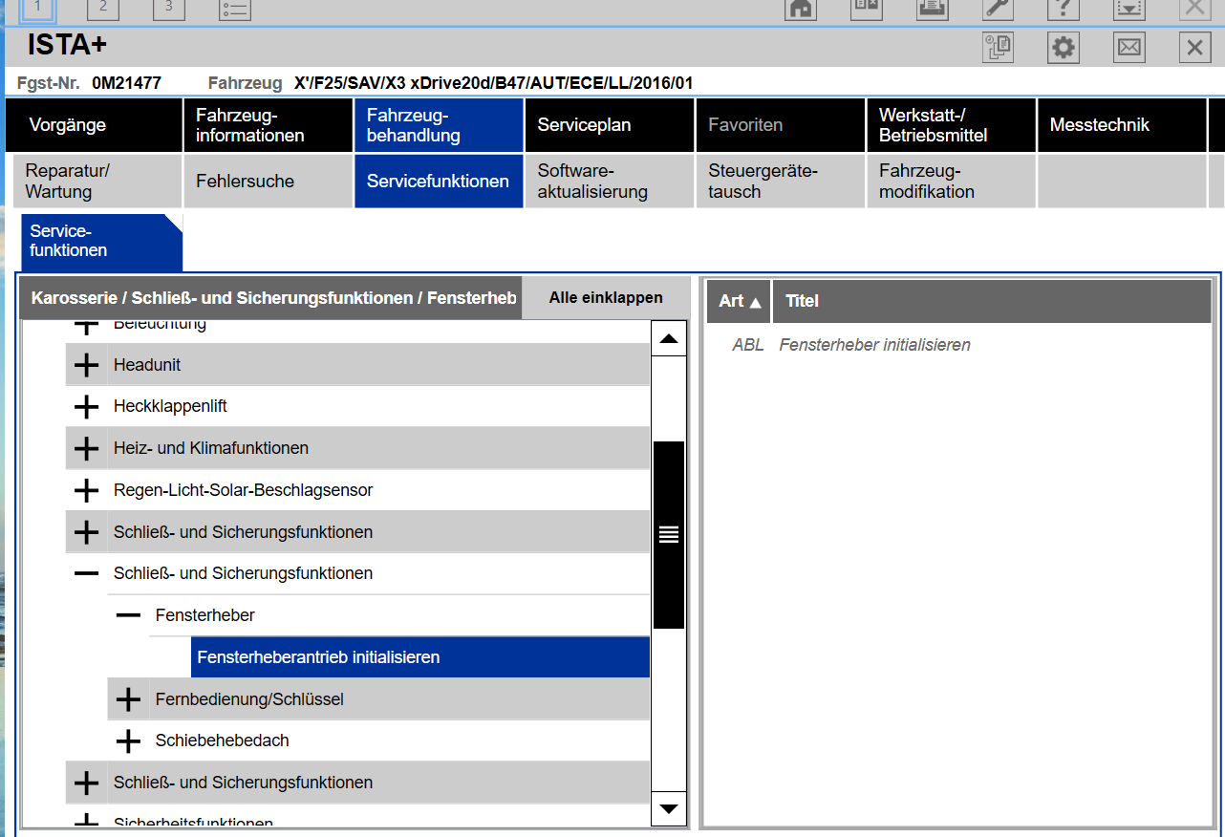Expand Regen-Licht-Solar-Beschlagsensor plus icon
This screenshot has width=1225, height=837.
(x=86, y=490)
